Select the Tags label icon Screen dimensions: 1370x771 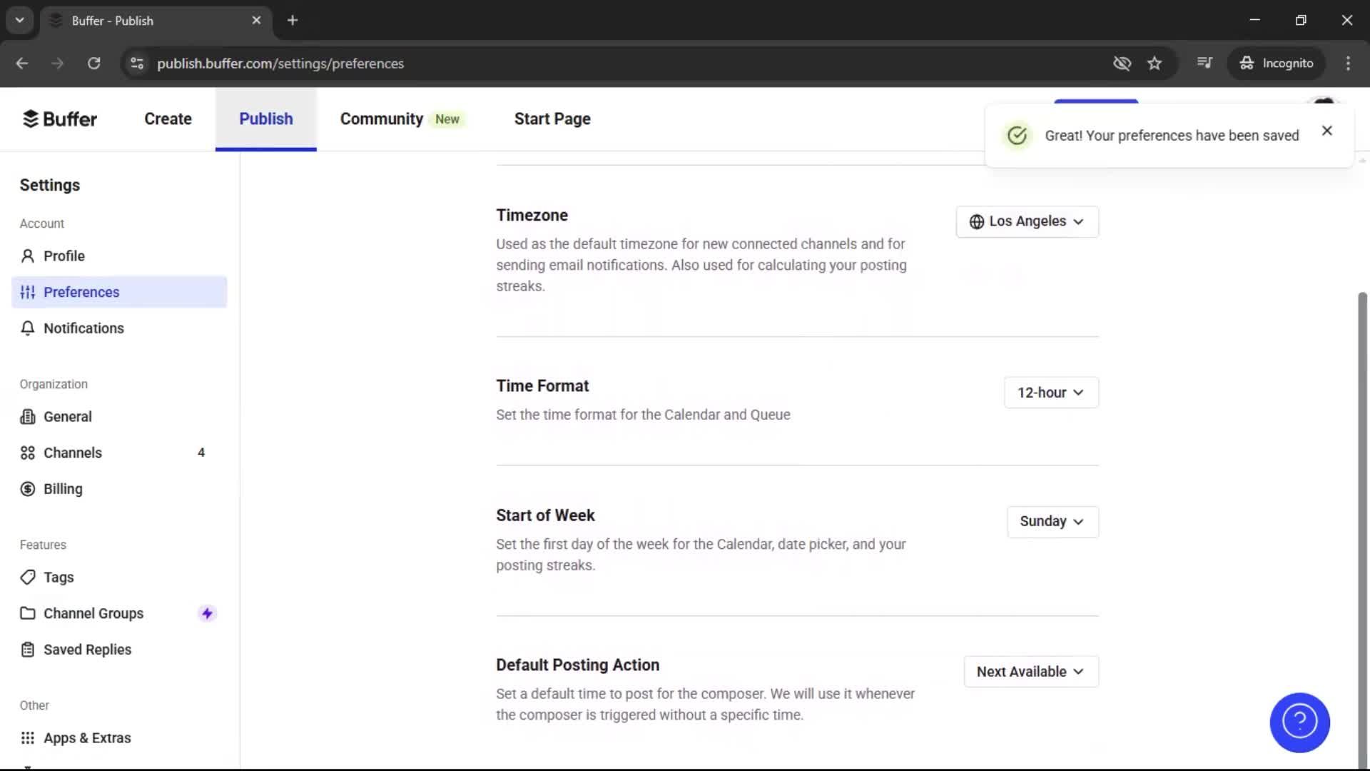27,577
